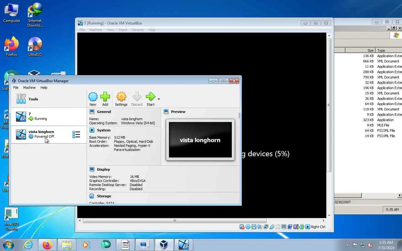Image resolution: width=402 pixels, height=251 pixels.
Task: Open the View menu in the running VM window
Action: 110,30
